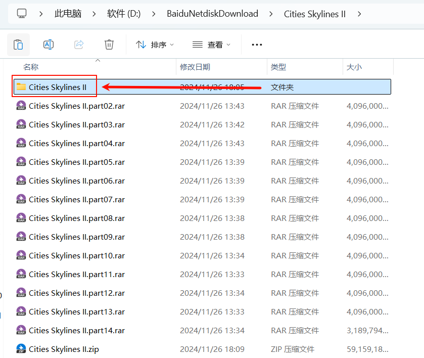
Task: Click RAR icon of part09.rar file
Action: (x=21, y=236)
